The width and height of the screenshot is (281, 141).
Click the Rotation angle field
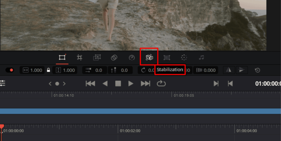[146, 70]
